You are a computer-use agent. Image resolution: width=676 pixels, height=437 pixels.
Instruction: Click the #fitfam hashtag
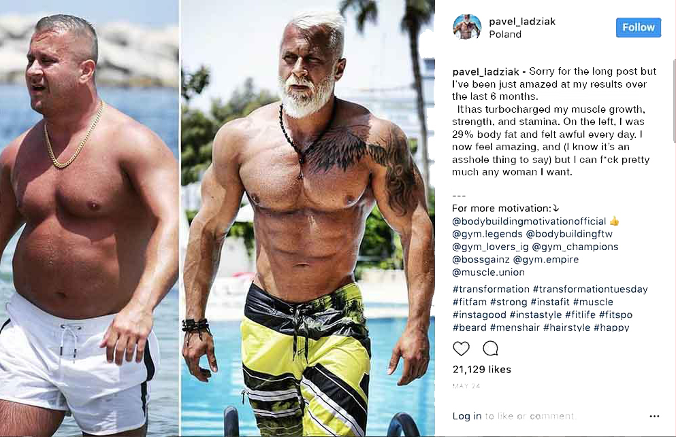click(x=470, y=302)
